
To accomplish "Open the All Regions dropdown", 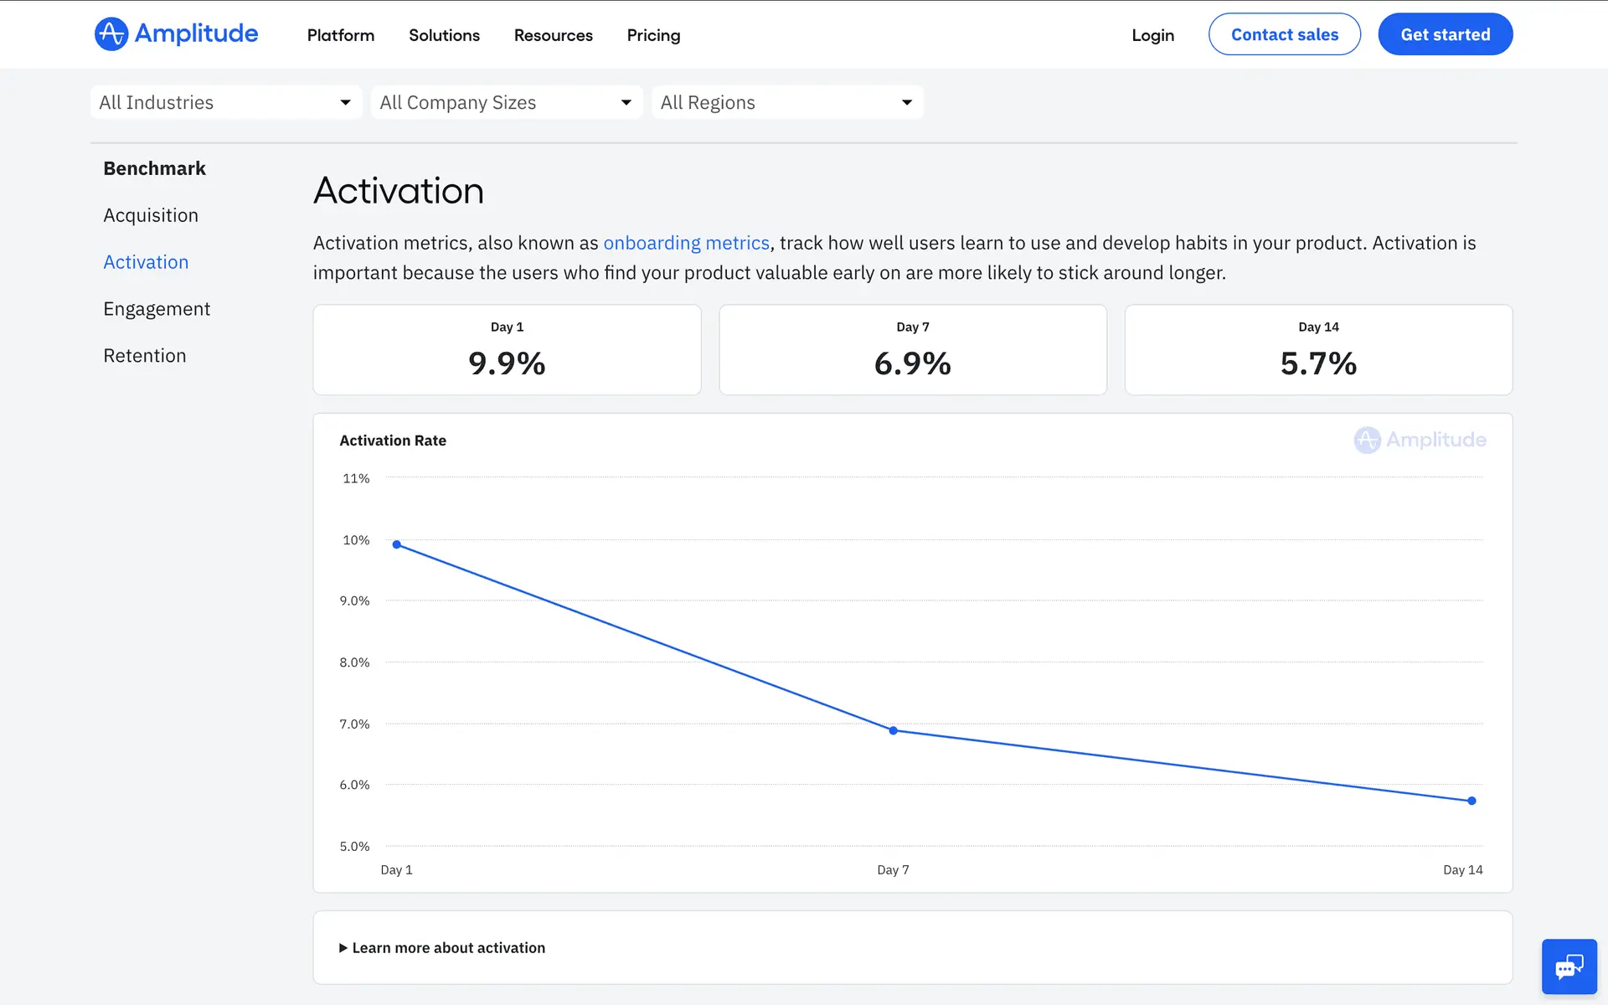I will click(x=786, y=102).
